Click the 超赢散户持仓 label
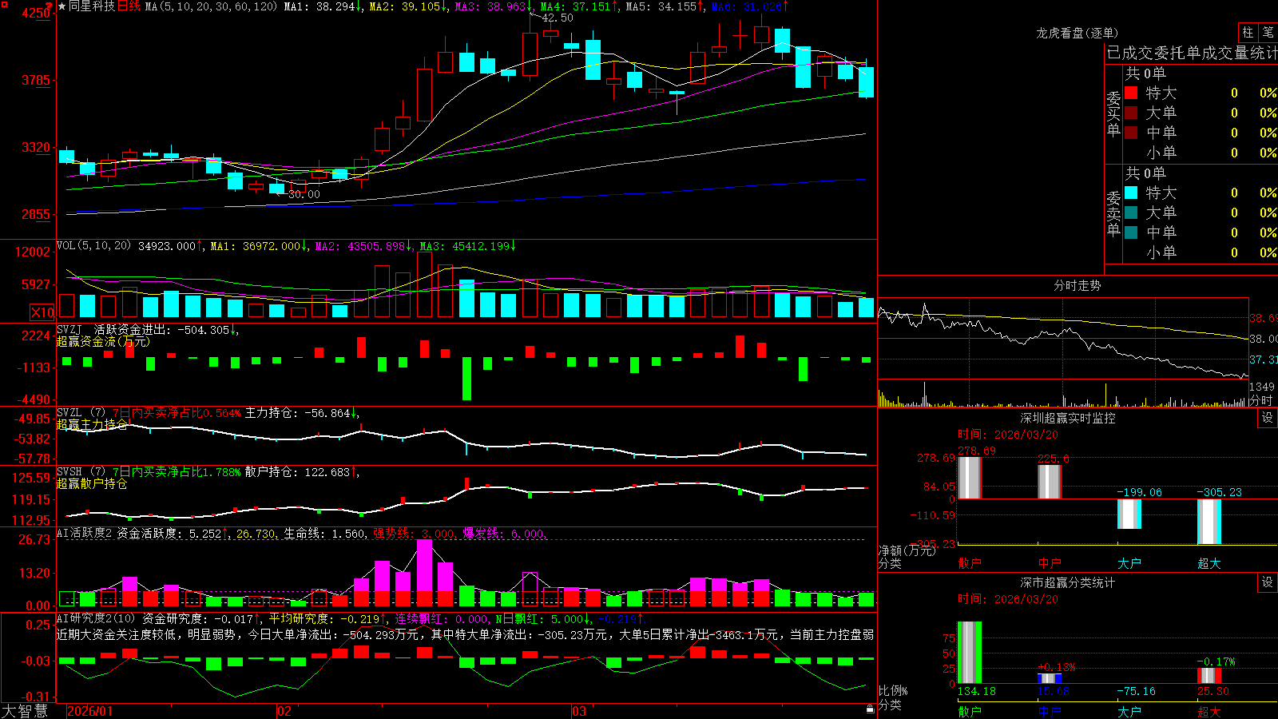Screen dimensions: 1278x719 (92, 483)
